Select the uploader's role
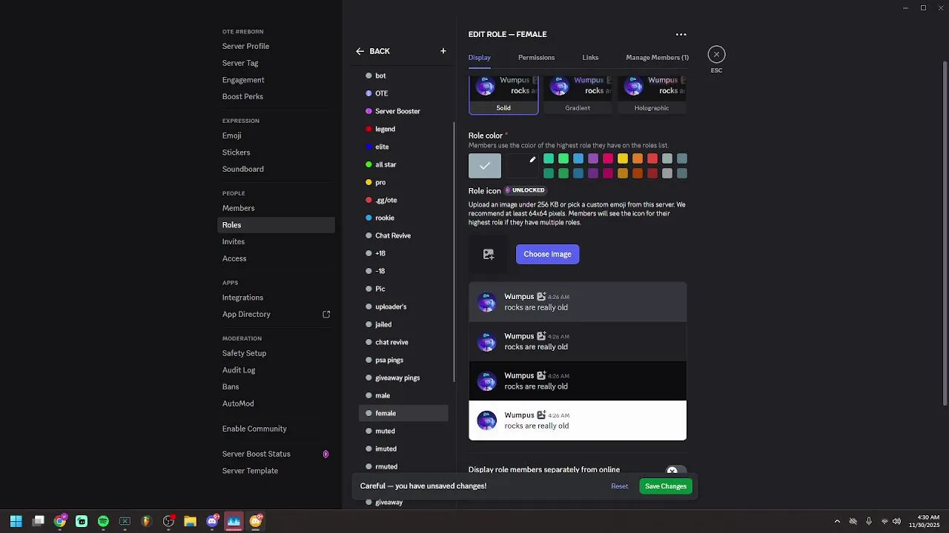Viewport: 949px width, 533px height. [403, 306]
